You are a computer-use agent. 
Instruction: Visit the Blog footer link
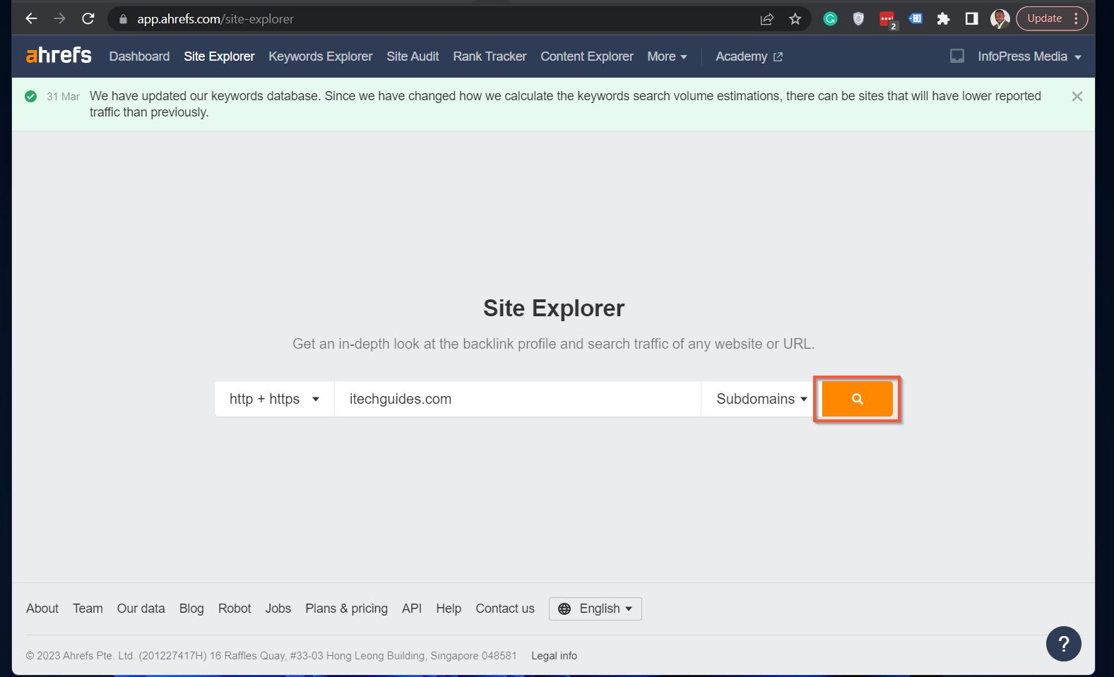coord(191,609)
